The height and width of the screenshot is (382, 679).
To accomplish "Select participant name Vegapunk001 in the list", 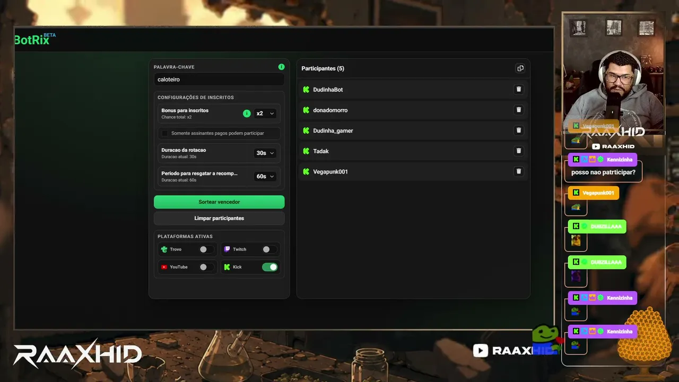I will 330,172.
